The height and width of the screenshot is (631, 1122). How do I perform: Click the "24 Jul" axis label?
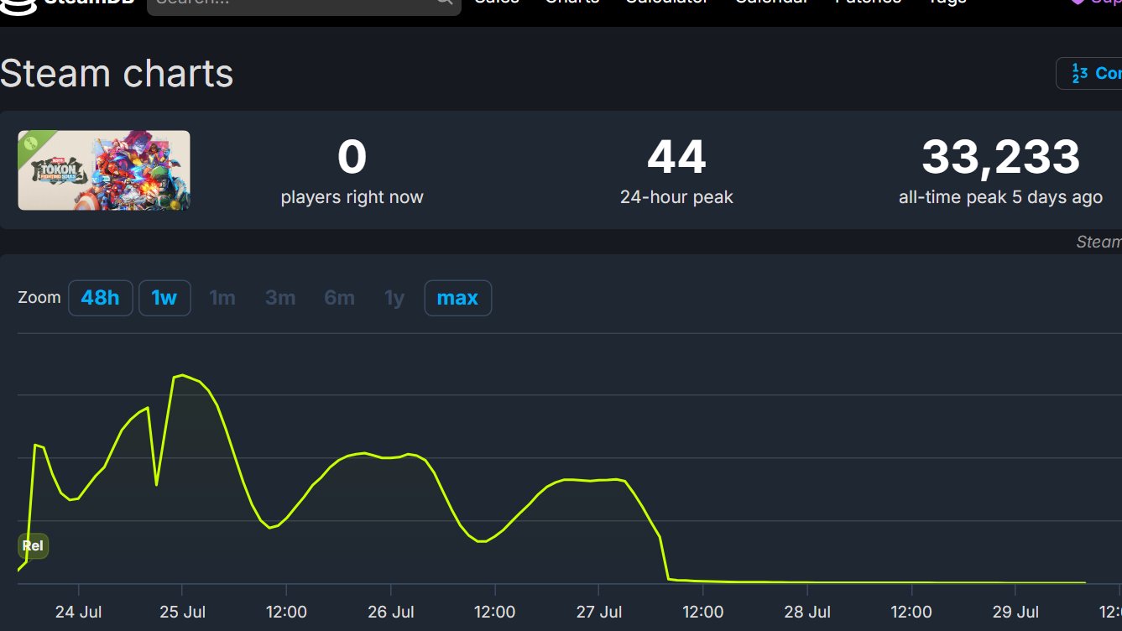coord(78,612)
